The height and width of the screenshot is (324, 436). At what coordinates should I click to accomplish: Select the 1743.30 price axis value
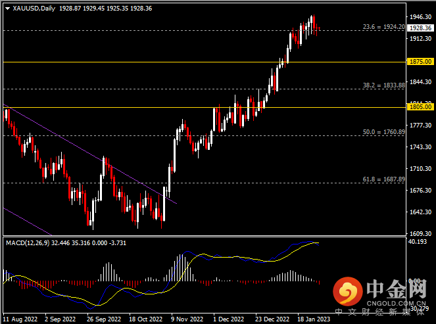click(420, 147)
